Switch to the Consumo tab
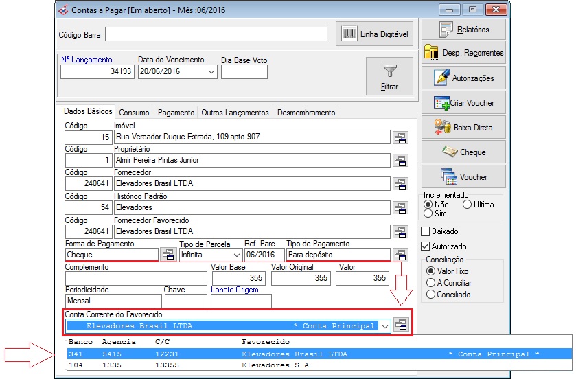Image resolution: width=576 pixels, height=379 pixels. (134, 113)
